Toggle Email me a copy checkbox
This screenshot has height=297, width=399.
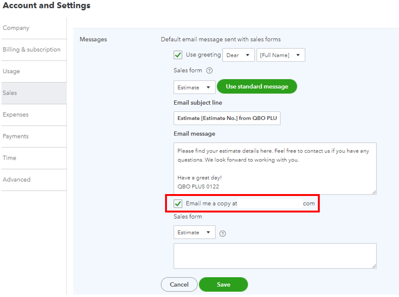point(178,204)
